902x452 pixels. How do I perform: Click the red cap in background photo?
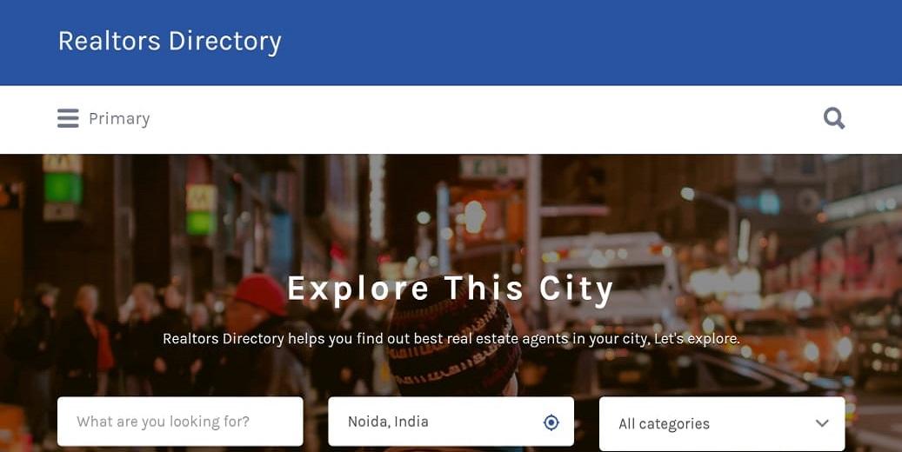261,294
